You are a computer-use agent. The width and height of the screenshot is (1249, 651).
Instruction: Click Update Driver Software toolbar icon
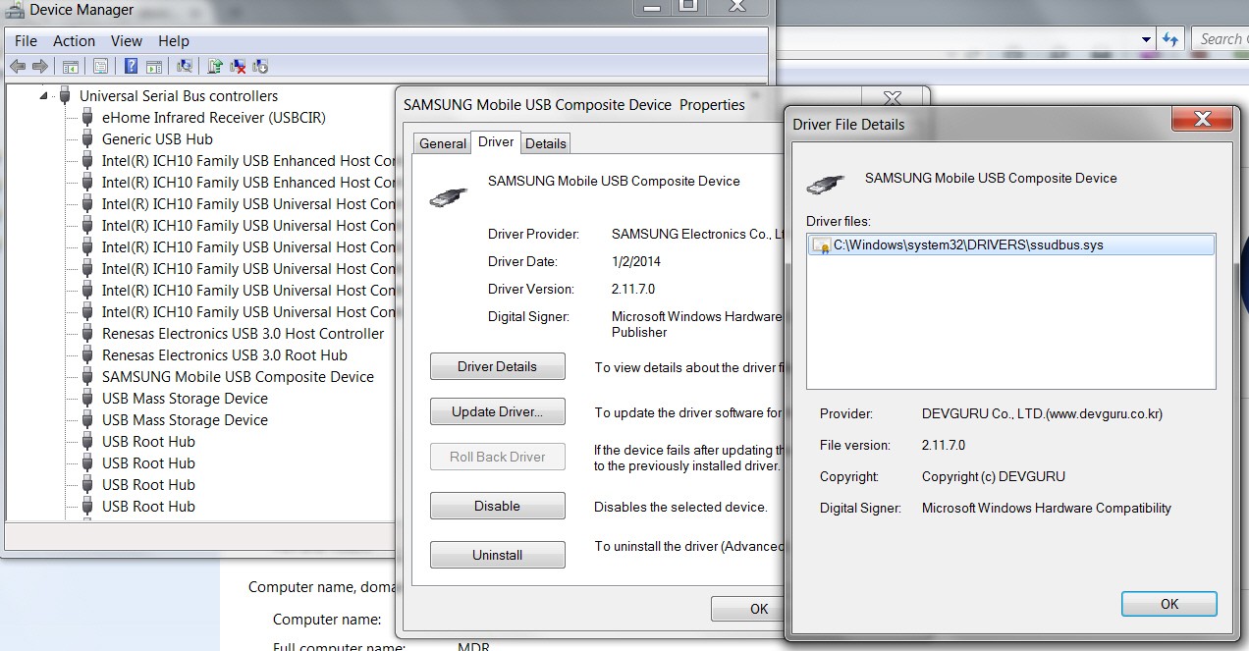pos(215,67)
